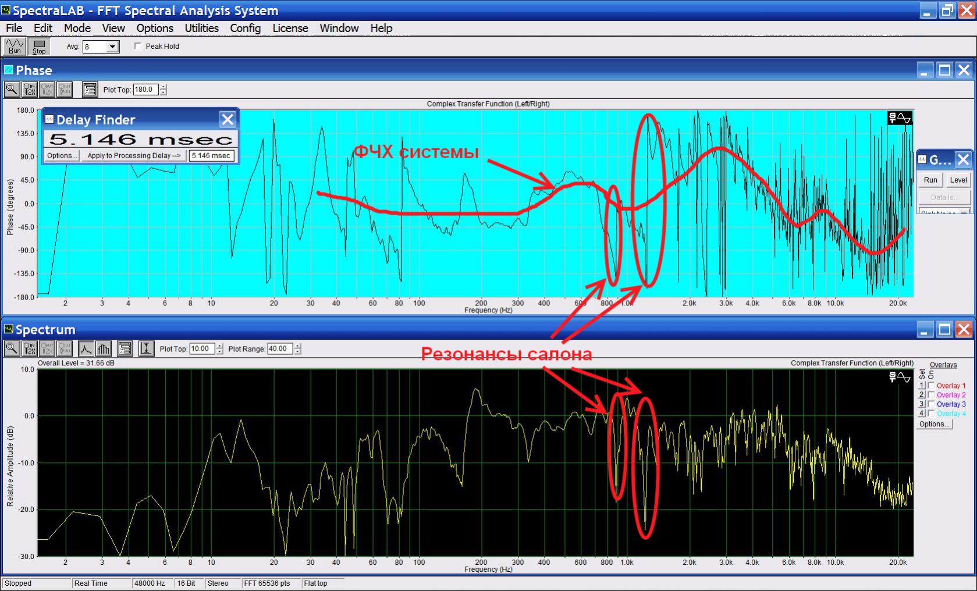Expand the signal generator waveform dropdown
The image size is (977, 591).
pos(964,212)
